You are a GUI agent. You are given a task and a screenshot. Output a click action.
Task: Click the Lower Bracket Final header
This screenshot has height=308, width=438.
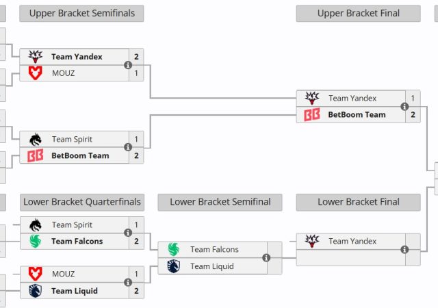[x=358, y=202]
